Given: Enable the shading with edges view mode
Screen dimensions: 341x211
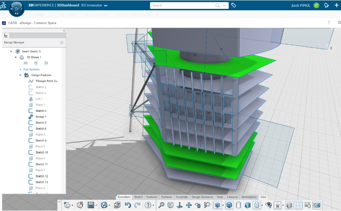Looking at the screenshot, I should point(229,205).
